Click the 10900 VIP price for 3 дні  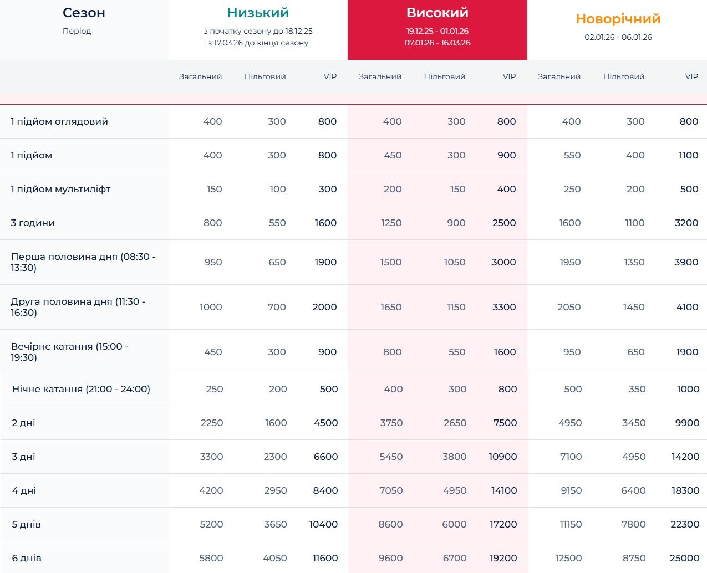coord(502,457)
